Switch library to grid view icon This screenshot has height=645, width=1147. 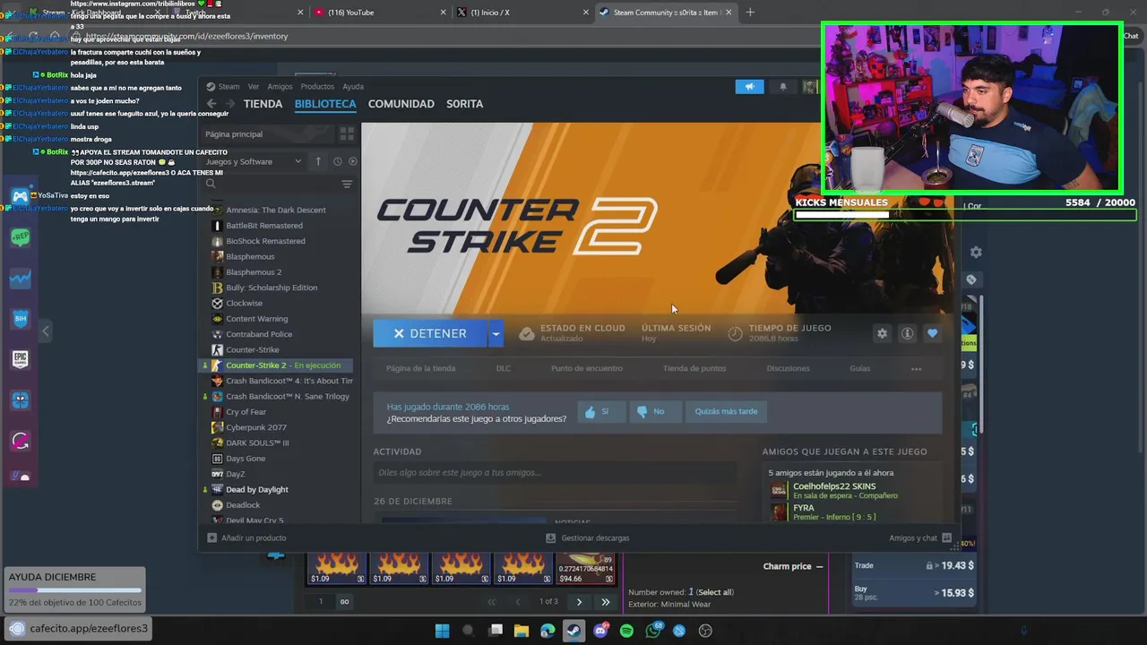click(347, 133)
